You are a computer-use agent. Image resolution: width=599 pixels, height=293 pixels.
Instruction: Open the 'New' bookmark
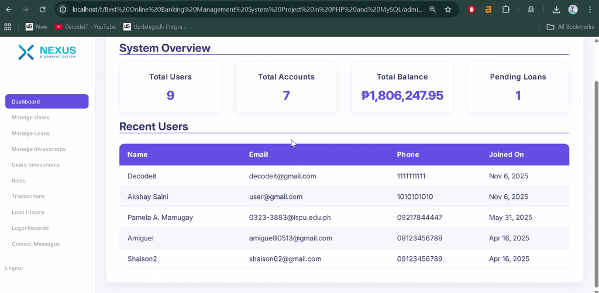[37, 26]
